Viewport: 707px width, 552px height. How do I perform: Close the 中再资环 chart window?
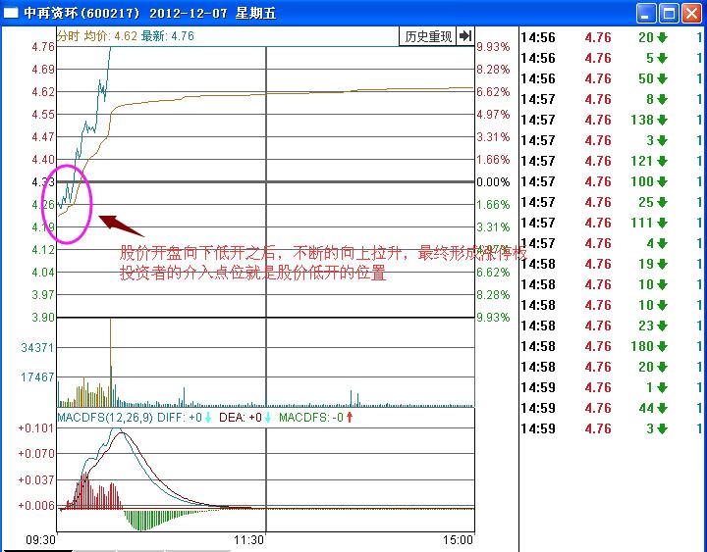(x=692, y=13)
